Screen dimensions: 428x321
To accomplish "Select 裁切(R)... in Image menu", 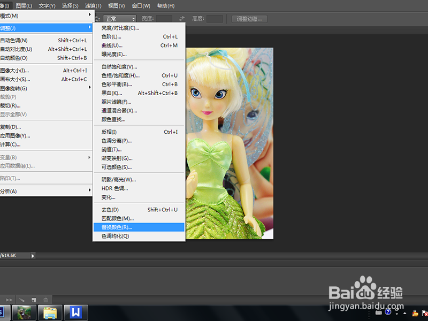I will click(x=46, y=105).
